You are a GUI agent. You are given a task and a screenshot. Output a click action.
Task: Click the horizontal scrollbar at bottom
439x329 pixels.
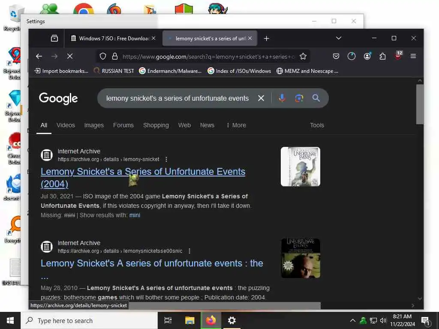click(224, 305)
